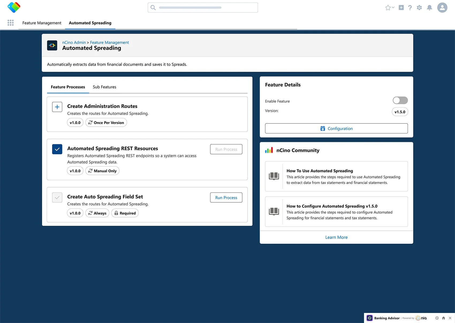Screen dimensions: 455x323
Task: Click Run Process for Create Auto Spreading Field Set
Action: [x=226, y=198]
